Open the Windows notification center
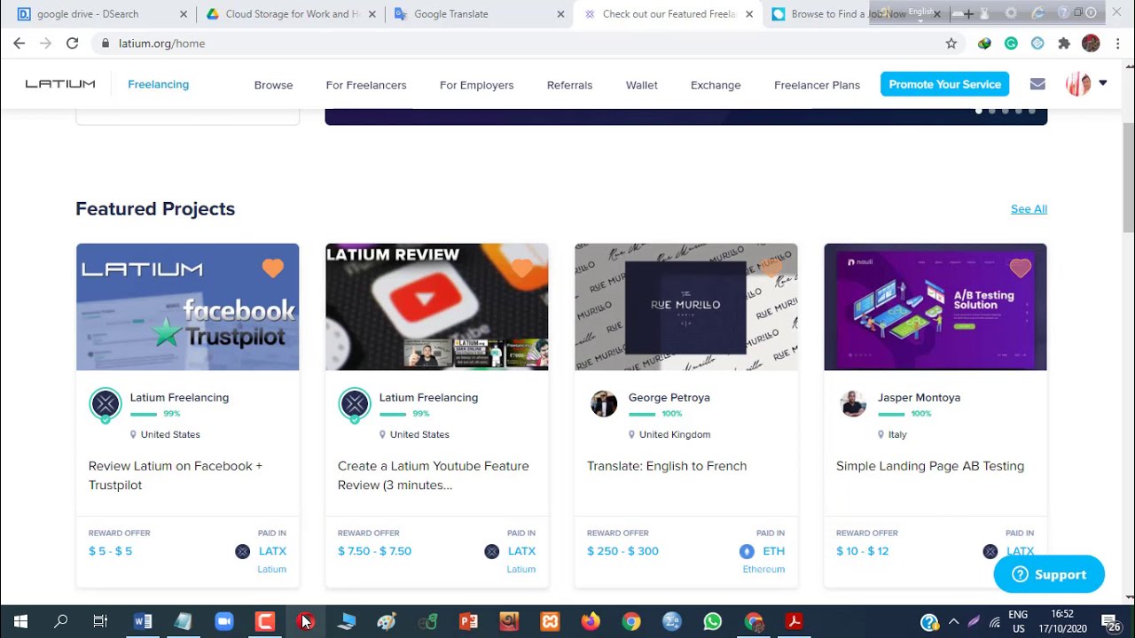 (1111, 622)
